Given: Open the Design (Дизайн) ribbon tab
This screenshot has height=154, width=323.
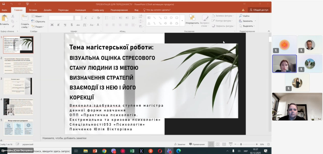Looking at the screenshot, I should pos(47,10).
